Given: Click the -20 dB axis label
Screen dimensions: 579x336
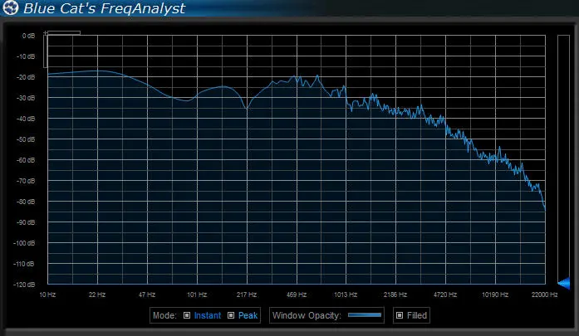Looking at the screenshot, I should tap(26, 77).
